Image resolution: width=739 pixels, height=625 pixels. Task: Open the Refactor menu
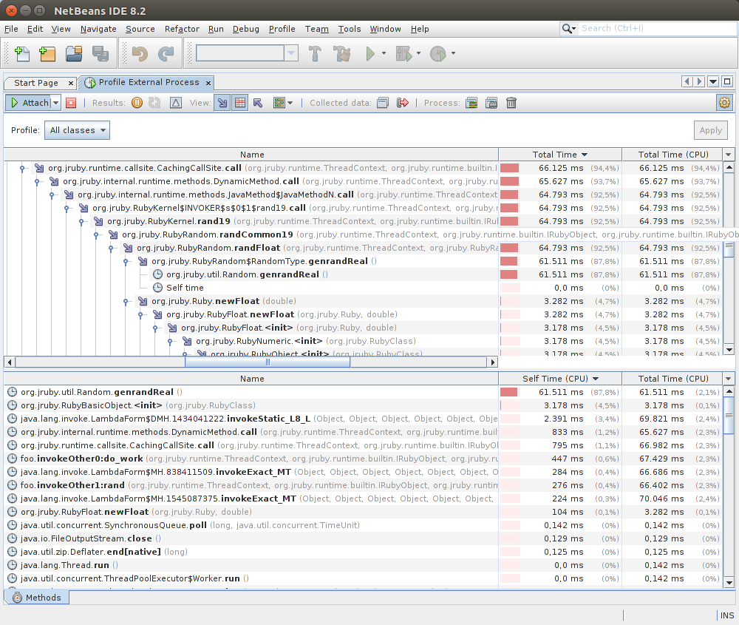182,29
